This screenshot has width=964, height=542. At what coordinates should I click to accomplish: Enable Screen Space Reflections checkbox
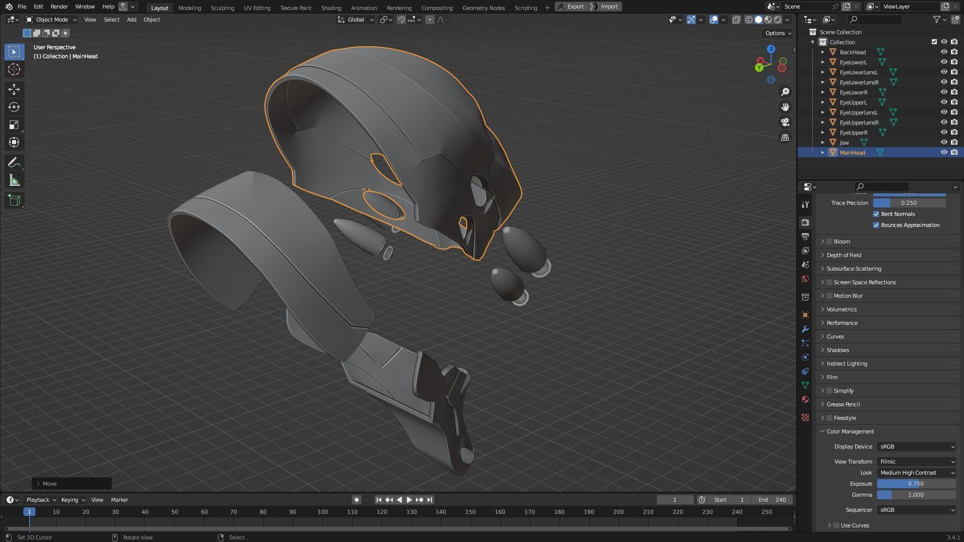coord(829,282)
